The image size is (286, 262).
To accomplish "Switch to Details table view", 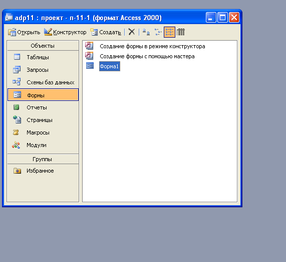I will (181, 32).
